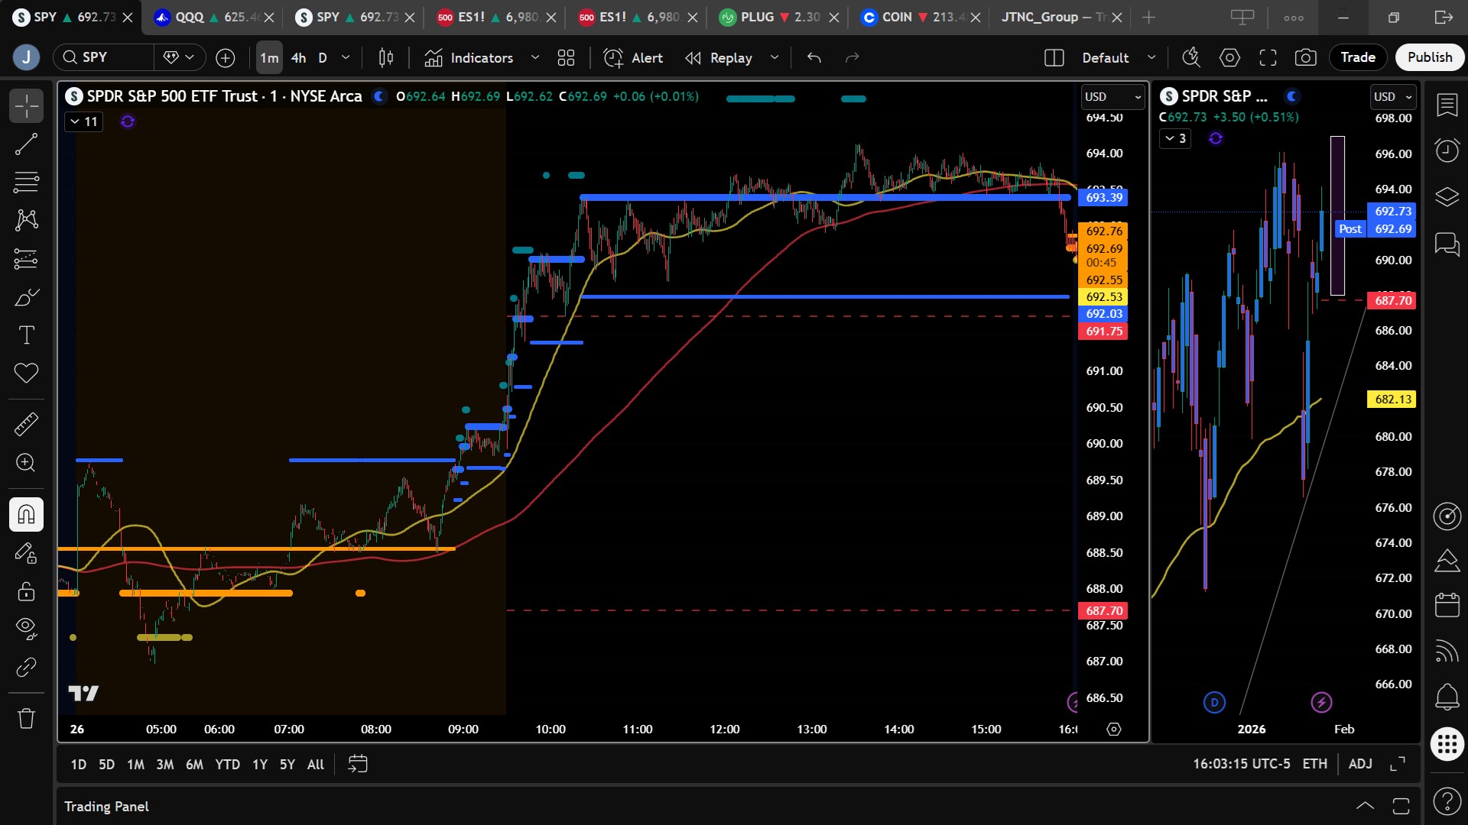
Task: Click the Publish button
Action: [x=1429, y=57]
